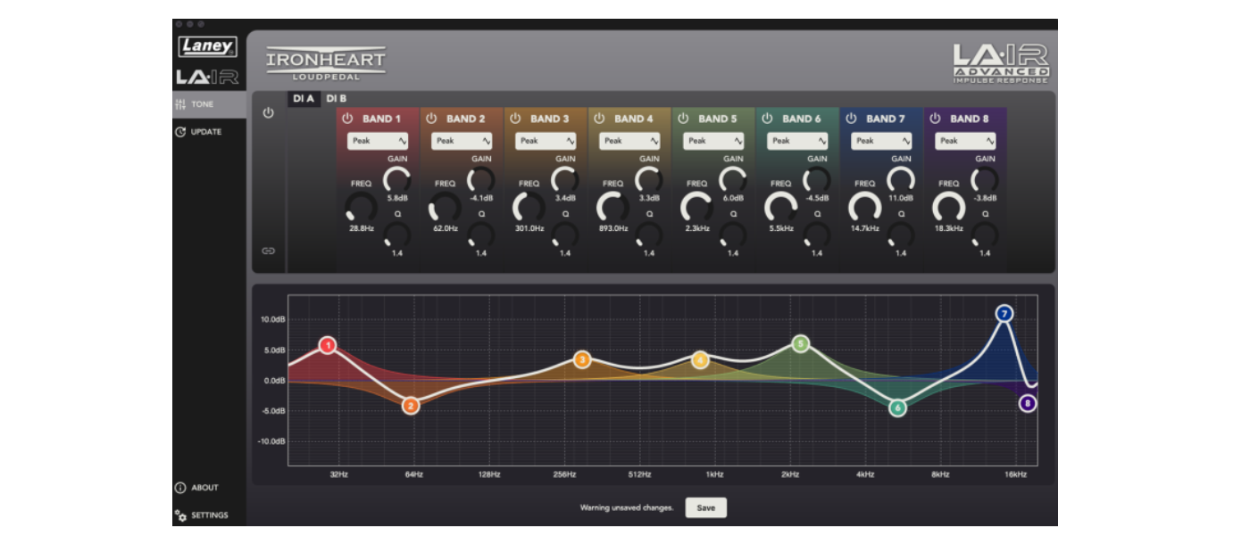The width and height of the screenshot is (1250, 535).
Task: Click the LA·IR Advanced Impulse Response logo
Action: (x=1001, y=63)
